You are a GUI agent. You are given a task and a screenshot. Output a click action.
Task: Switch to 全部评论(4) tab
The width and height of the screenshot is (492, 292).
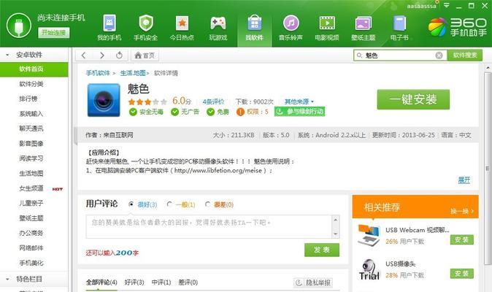click(101, 283)
